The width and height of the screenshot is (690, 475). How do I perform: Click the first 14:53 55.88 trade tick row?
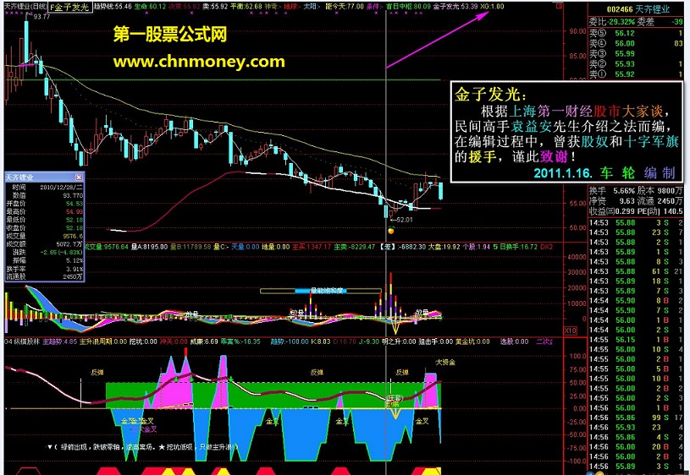[637, 223]
